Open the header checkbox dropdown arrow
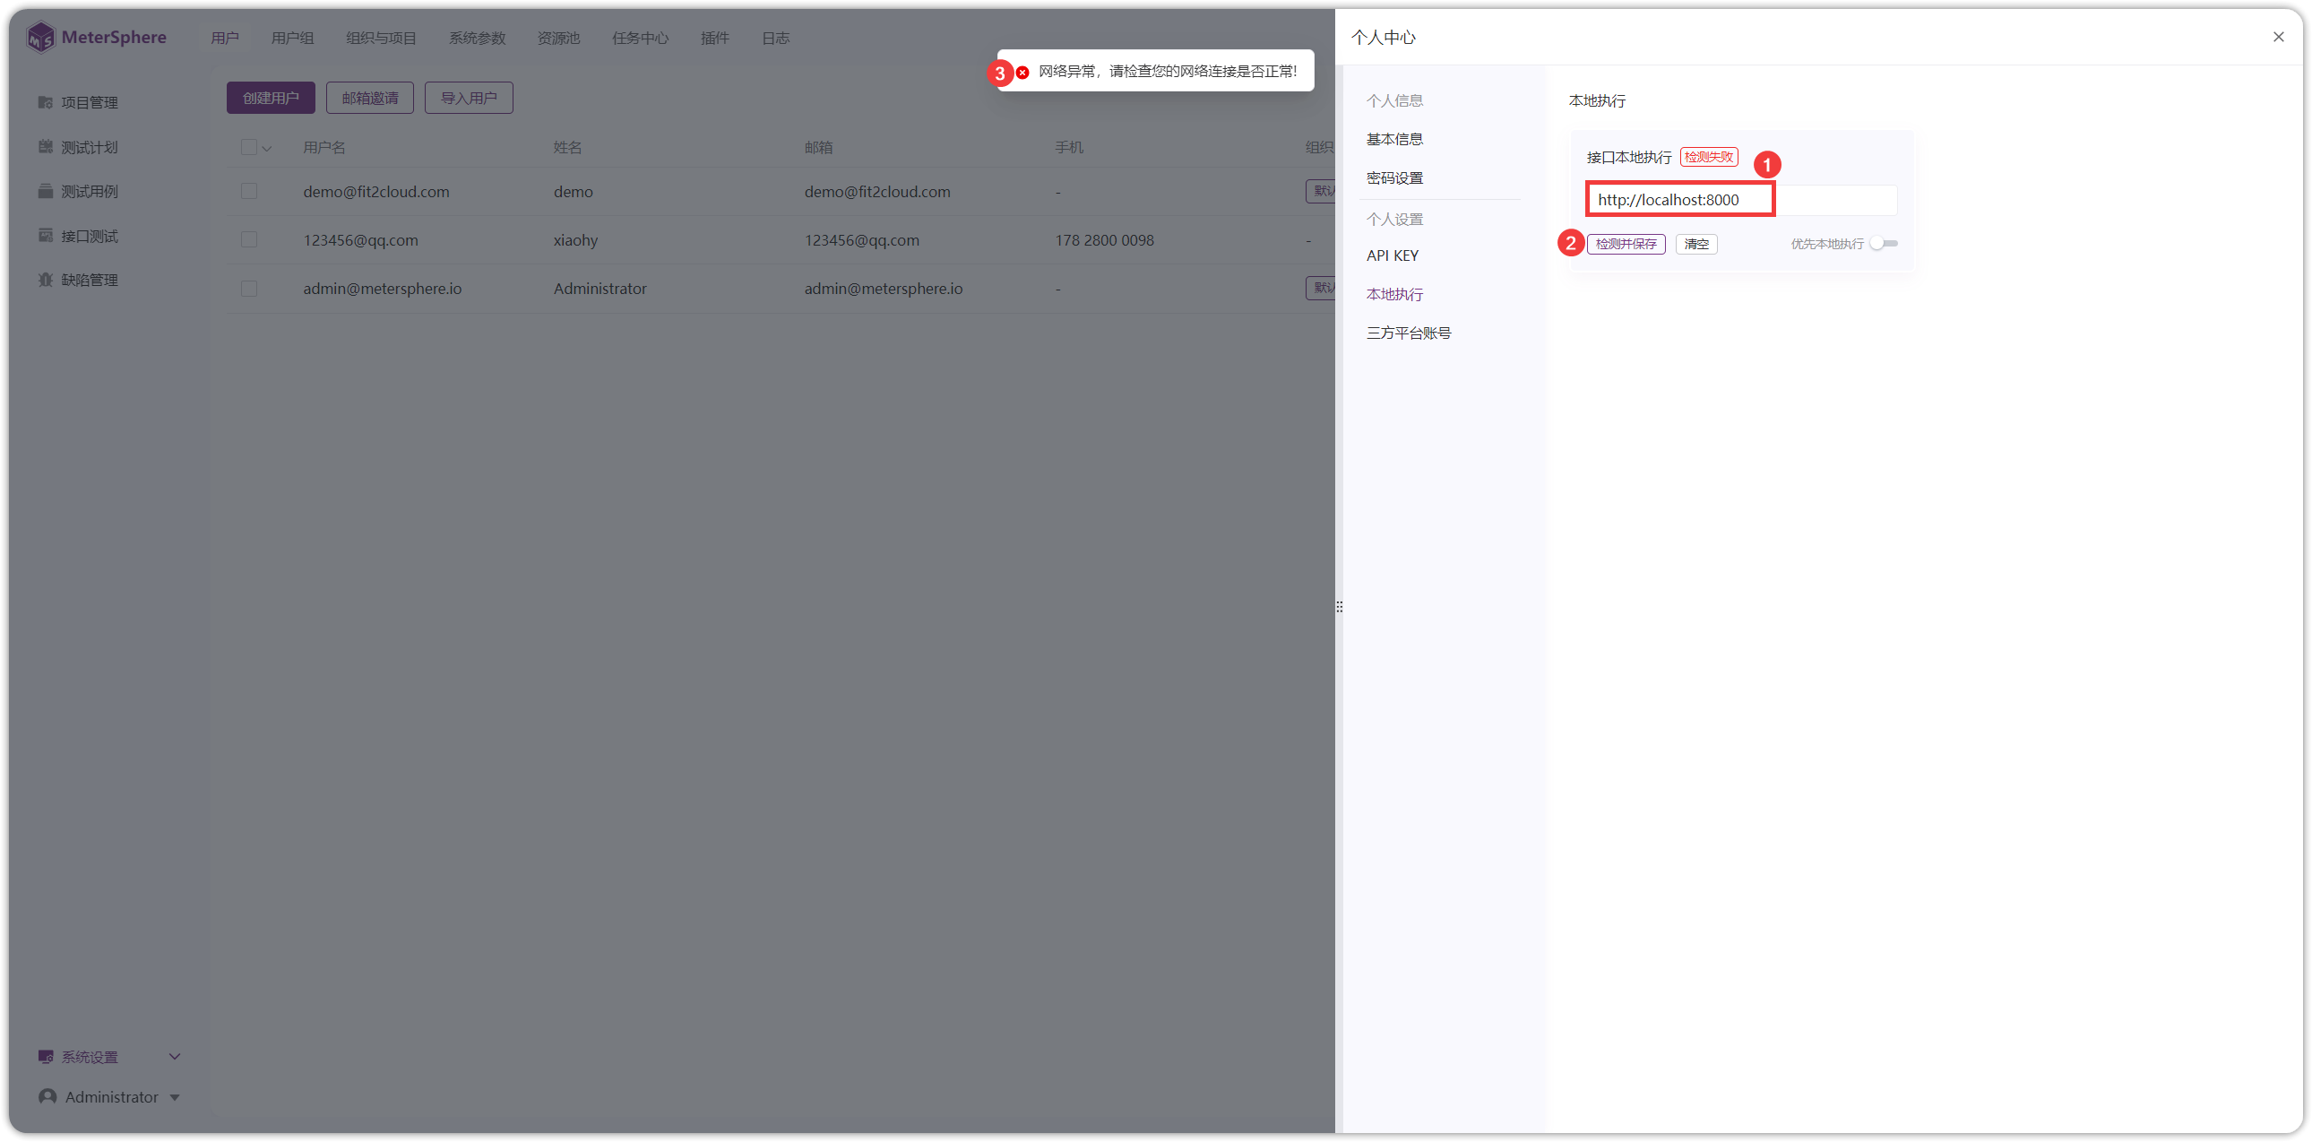Viewport: 2312px width, 1142px height. tap(266, 148)
